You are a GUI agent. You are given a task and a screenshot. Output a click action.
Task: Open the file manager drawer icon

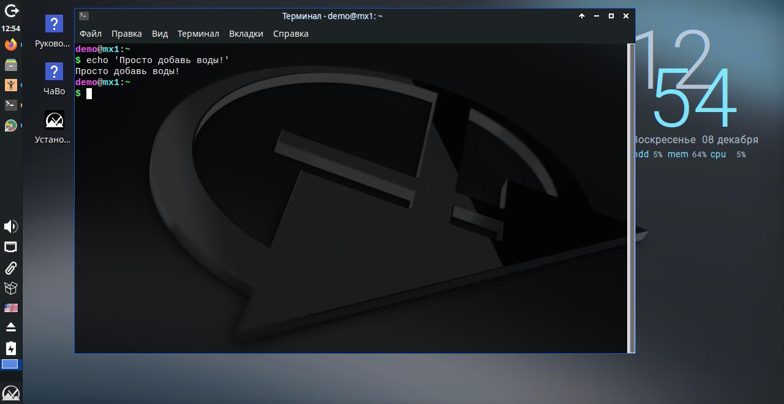(10, 64)
